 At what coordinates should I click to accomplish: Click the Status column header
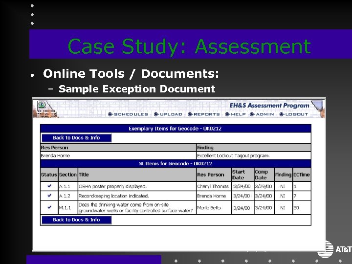tap(49, 175)
